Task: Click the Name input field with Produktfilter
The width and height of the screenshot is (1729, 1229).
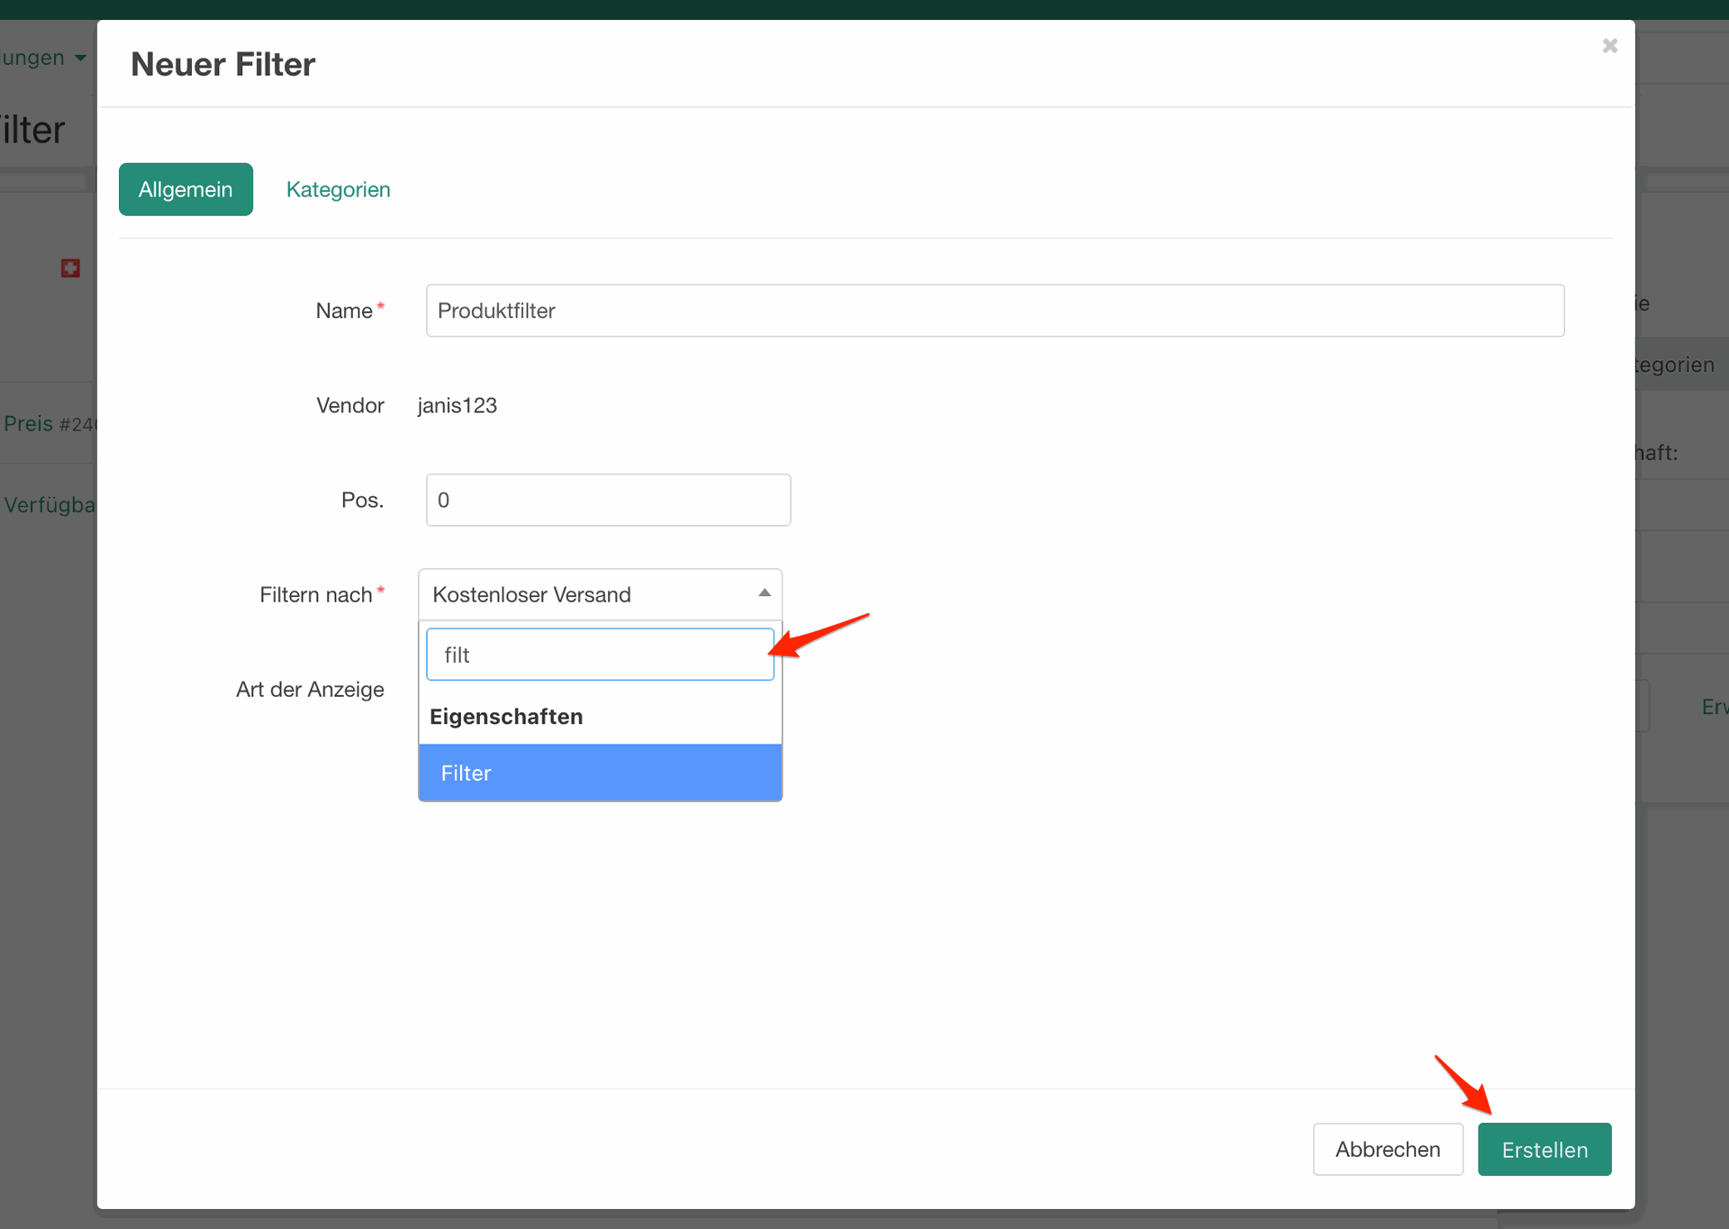Action: pos(995,311)
